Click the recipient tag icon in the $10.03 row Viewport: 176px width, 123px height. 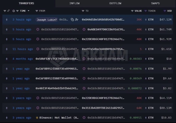click(84, 118)
